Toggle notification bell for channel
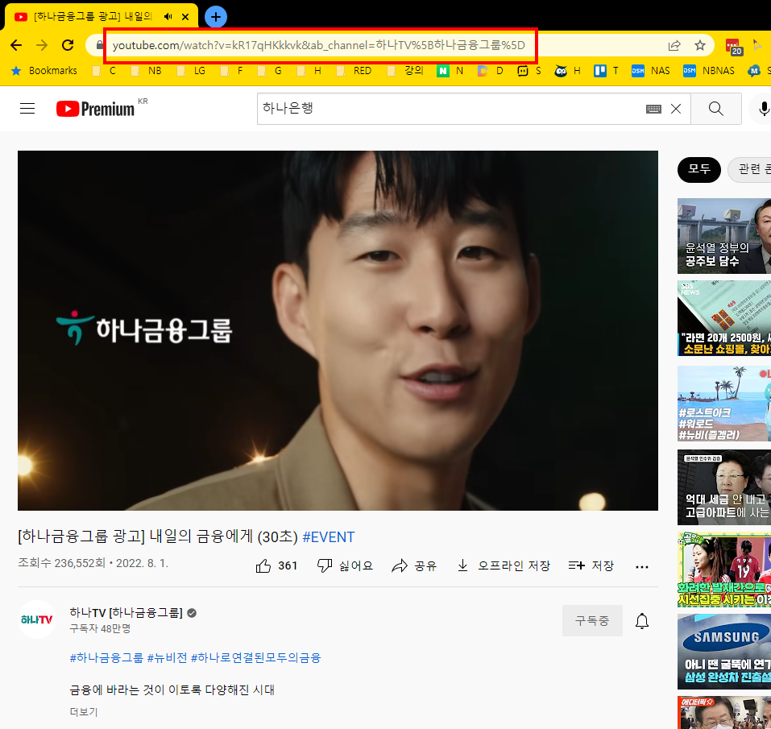771x729 pixels. 641,621
